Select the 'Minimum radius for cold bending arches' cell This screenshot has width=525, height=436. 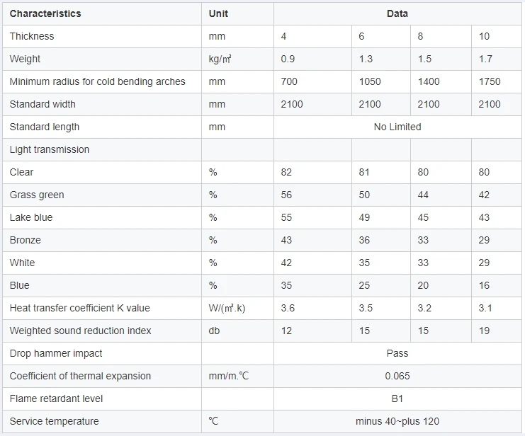coord(98,81)
